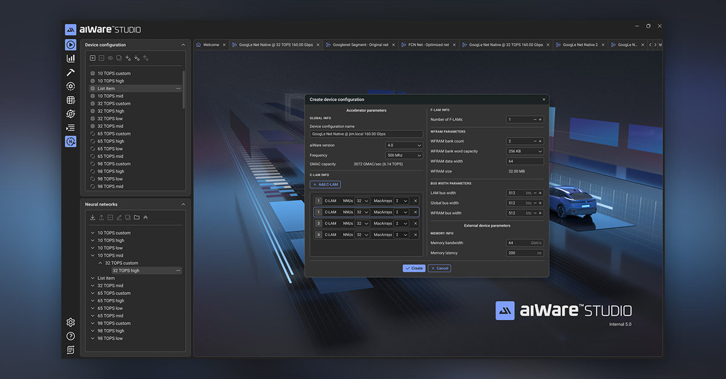Open help question mark icon
The width and height of the screenshot is (726, 379).
pyautogui.click(x=71, y=336)
